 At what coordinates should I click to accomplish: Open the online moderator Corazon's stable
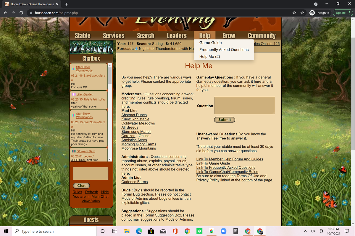pos(128,136)
